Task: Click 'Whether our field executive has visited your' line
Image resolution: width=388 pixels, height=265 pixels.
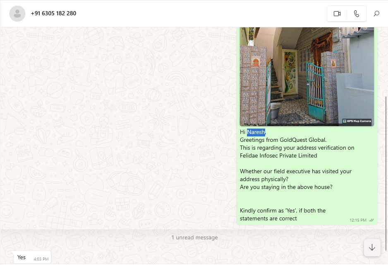Action: point(296,171)
